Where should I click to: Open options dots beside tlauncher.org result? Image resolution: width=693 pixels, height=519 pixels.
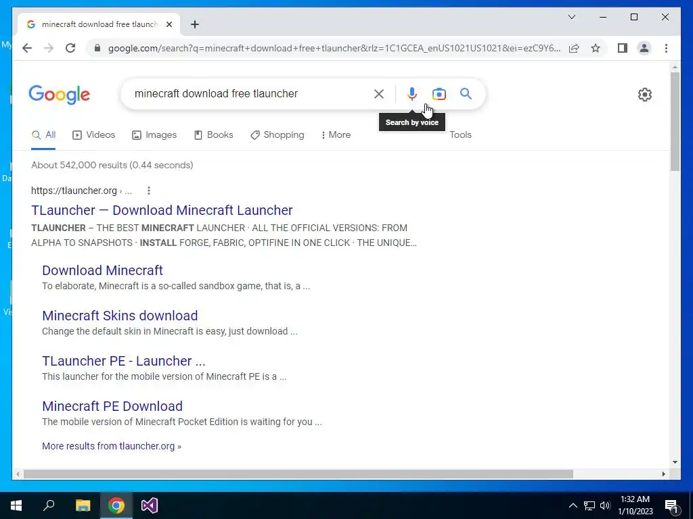tap(149, 191)
